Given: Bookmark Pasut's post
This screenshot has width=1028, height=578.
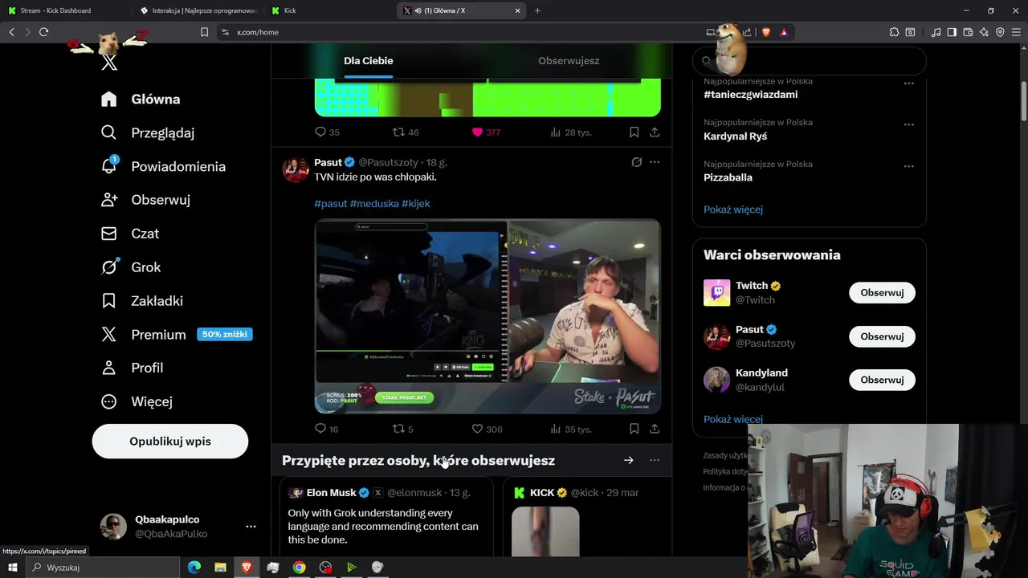Looking at the screenshot, I should click(x=634, y=429).
